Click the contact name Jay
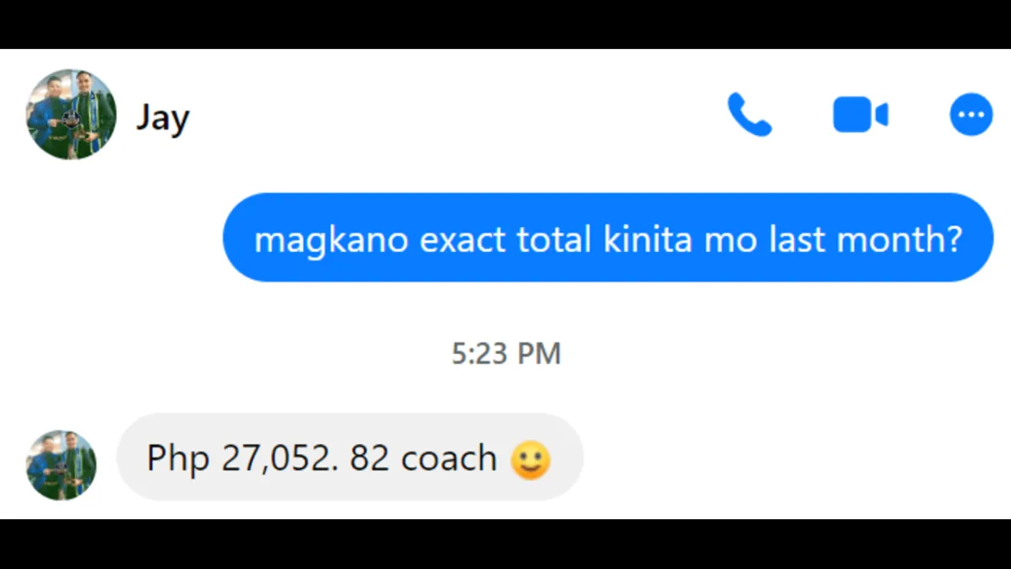 (x=163, y=117)
